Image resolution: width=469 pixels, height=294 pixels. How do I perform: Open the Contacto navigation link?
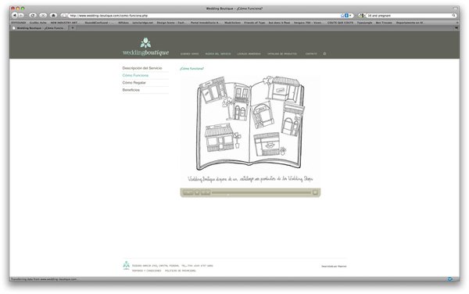[311, 54]
